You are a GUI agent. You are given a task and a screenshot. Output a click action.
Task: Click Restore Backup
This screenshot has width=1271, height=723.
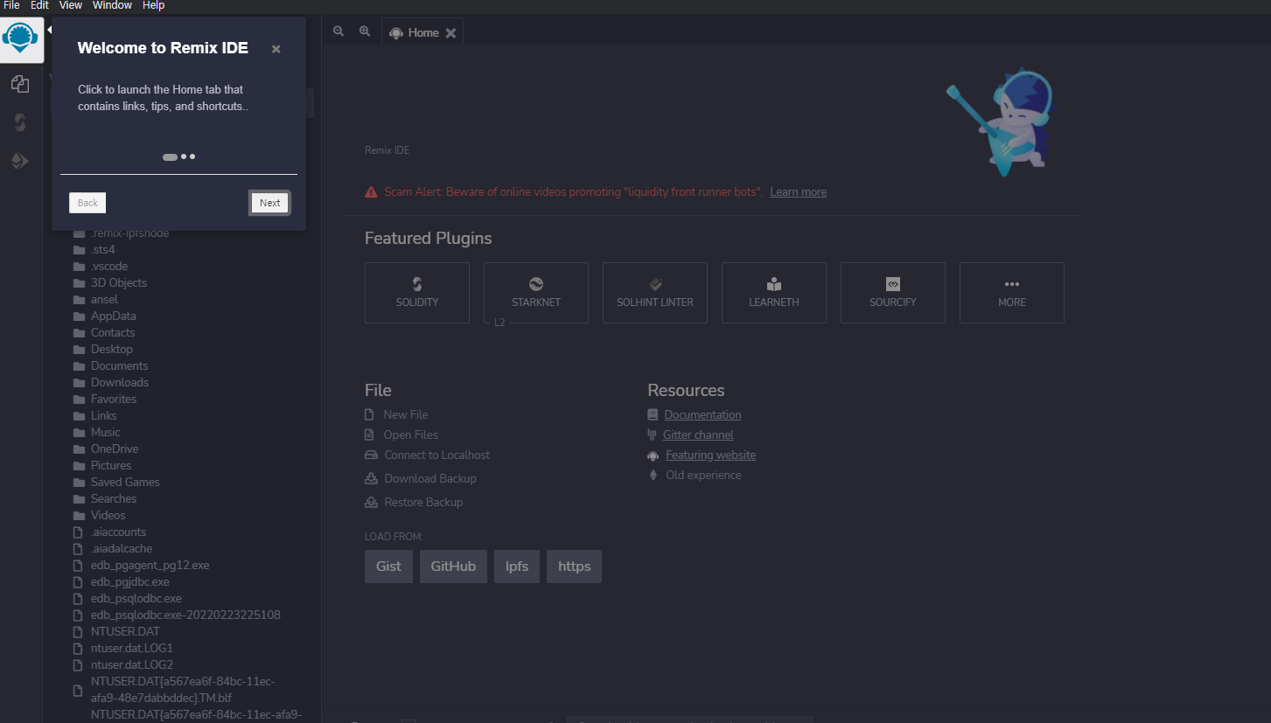[x=423, y=503]
